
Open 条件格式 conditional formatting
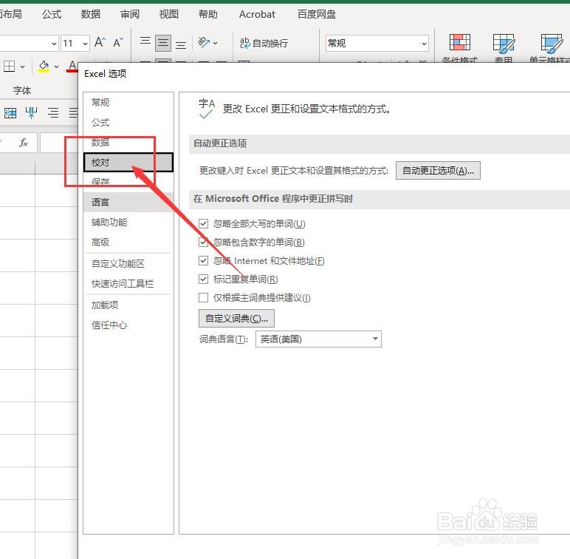459,47
